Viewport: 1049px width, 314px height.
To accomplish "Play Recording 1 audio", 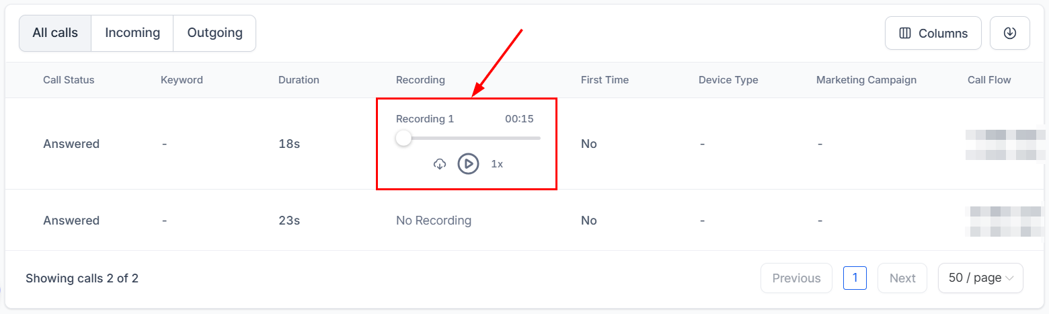I will (468, 163).
